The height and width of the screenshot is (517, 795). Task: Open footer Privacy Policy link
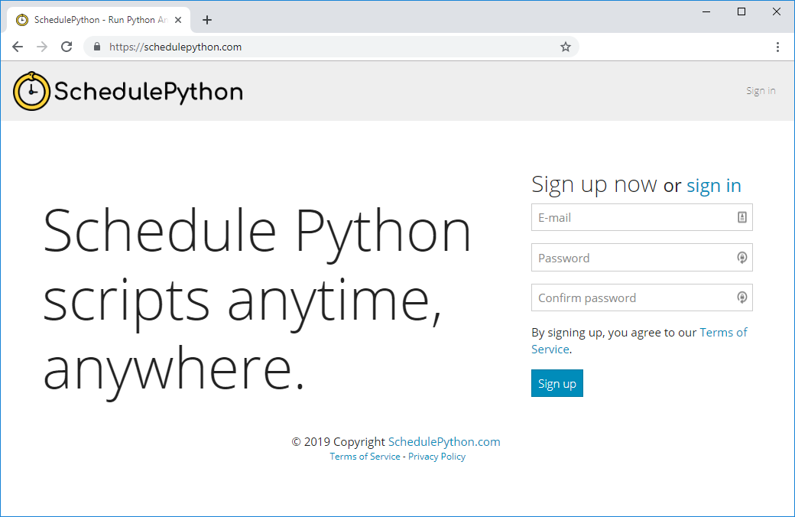(436, 456)
